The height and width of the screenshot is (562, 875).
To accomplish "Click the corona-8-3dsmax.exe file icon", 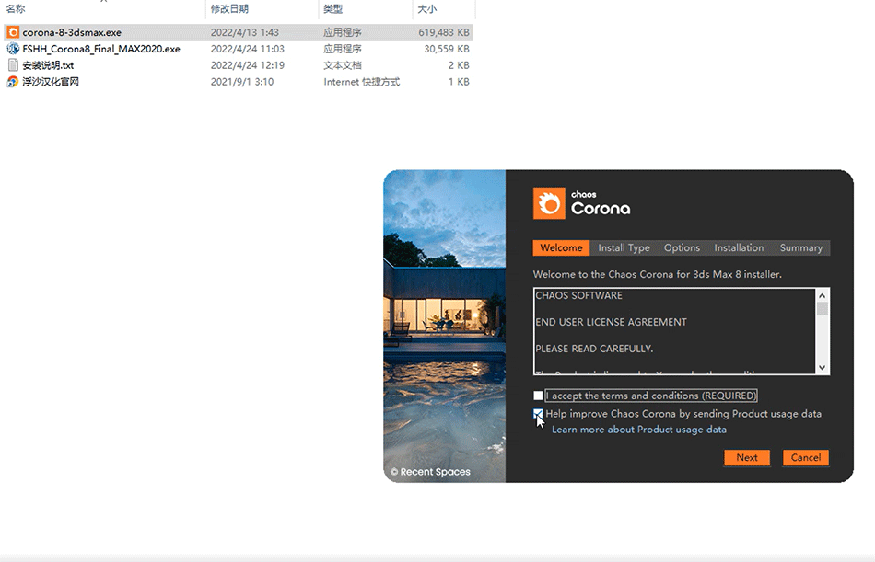I will (x=13, y=32).
